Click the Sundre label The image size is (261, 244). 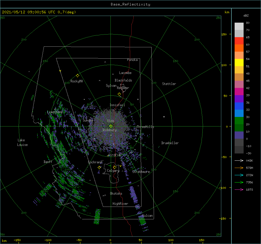click(88, 120)
